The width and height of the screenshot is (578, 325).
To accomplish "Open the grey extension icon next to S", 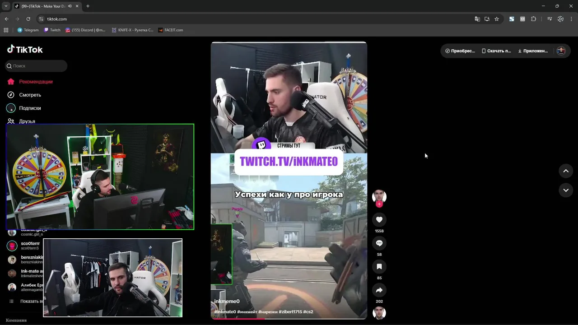I will pyautogui.click(x=522, y=19).
